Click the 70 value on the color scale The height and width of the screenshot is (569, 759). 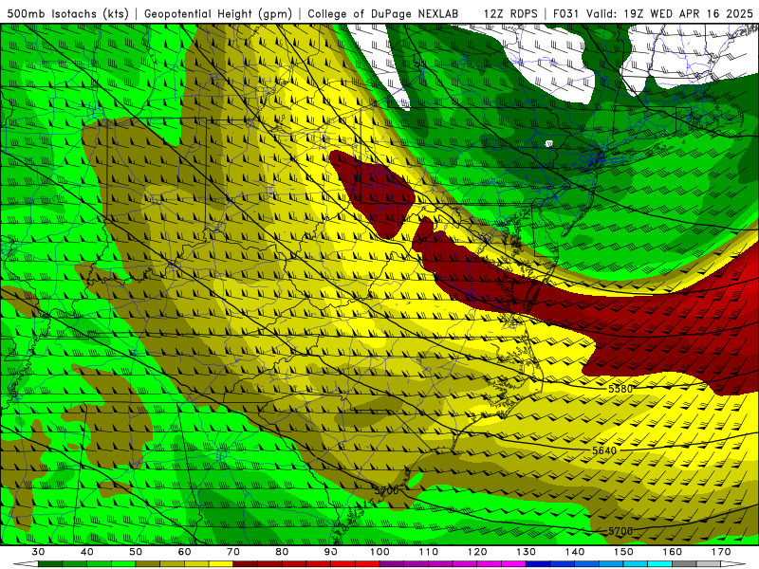[233, 552]
